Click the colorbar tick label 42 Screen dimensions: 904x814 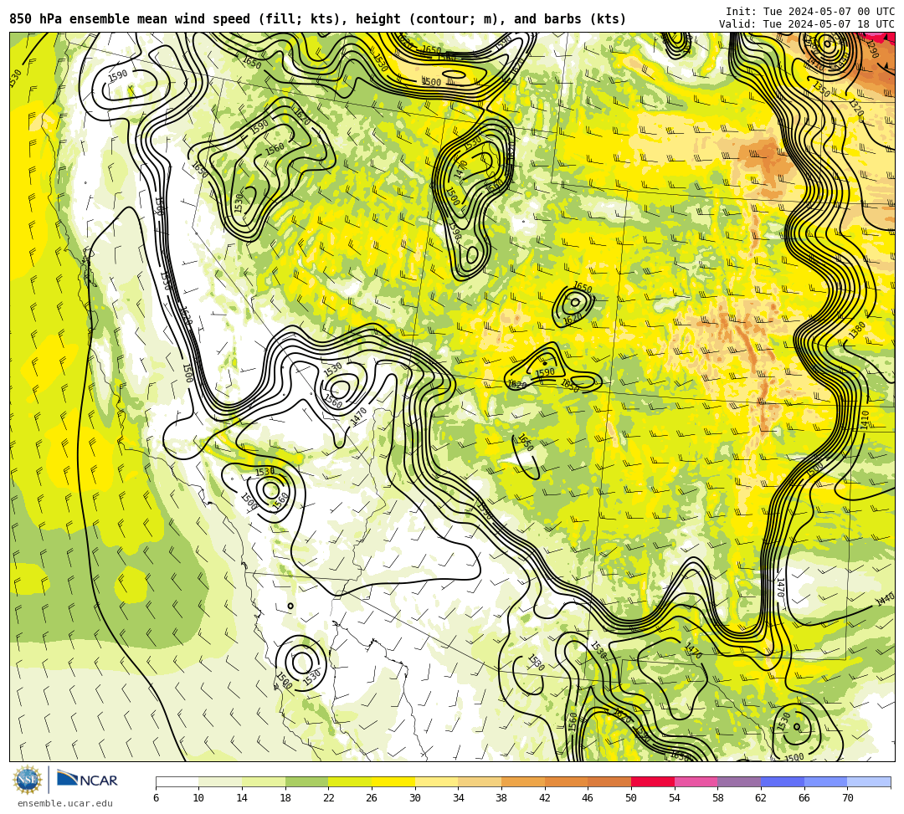[545, 798]
